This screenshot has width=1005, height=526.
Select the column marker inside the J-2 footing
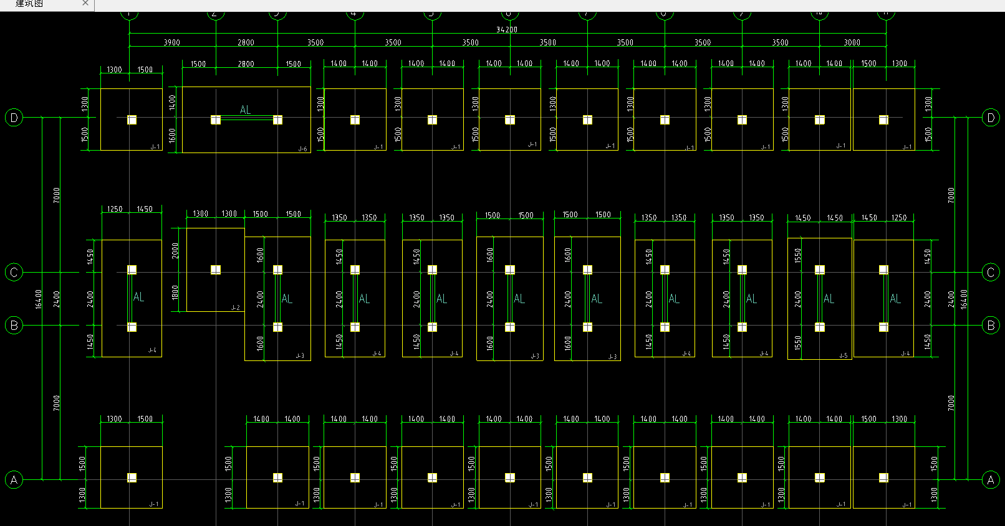(216, 270)
